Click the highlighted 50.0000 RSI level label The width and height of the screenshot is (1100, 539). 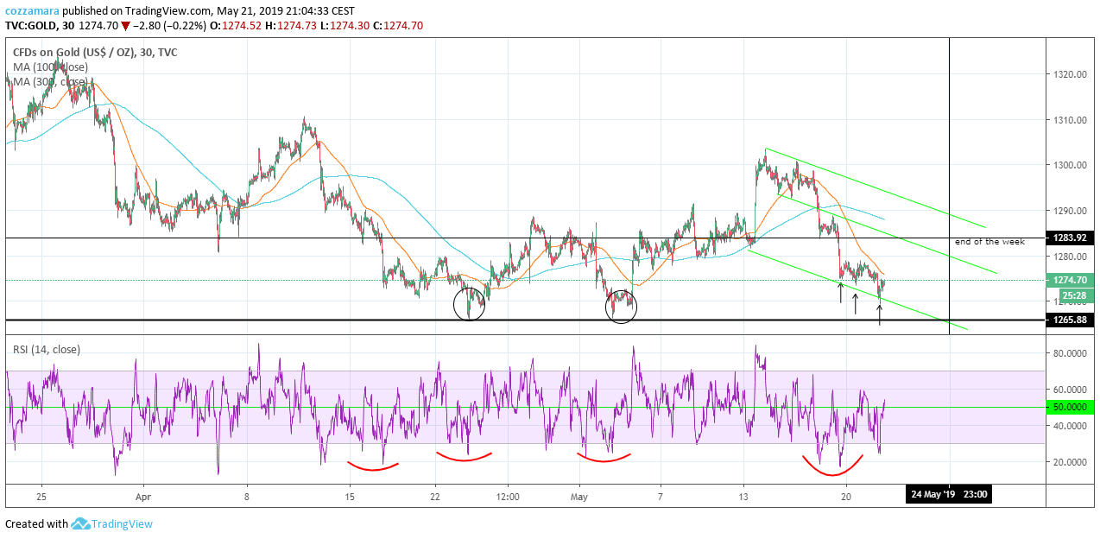(x=1071, y=407)
